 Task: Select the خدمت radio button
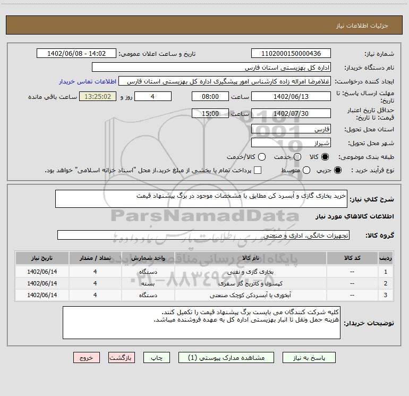coord(297,157)
